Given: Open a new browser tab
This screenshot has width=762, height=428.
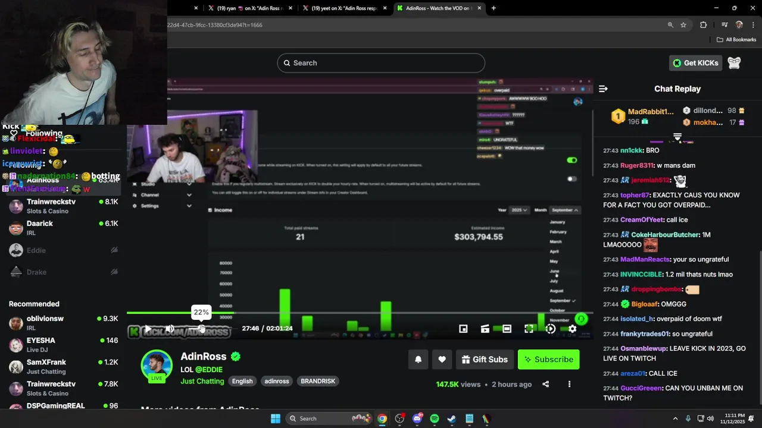Looking at the screenshot, I should tap(494, 8).
